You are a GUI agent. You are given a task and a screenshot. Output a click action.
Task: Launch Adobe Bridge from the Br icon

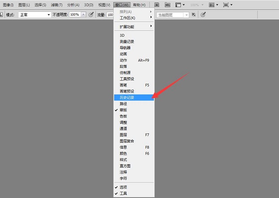pyautogui.click(x=157, y=5)
